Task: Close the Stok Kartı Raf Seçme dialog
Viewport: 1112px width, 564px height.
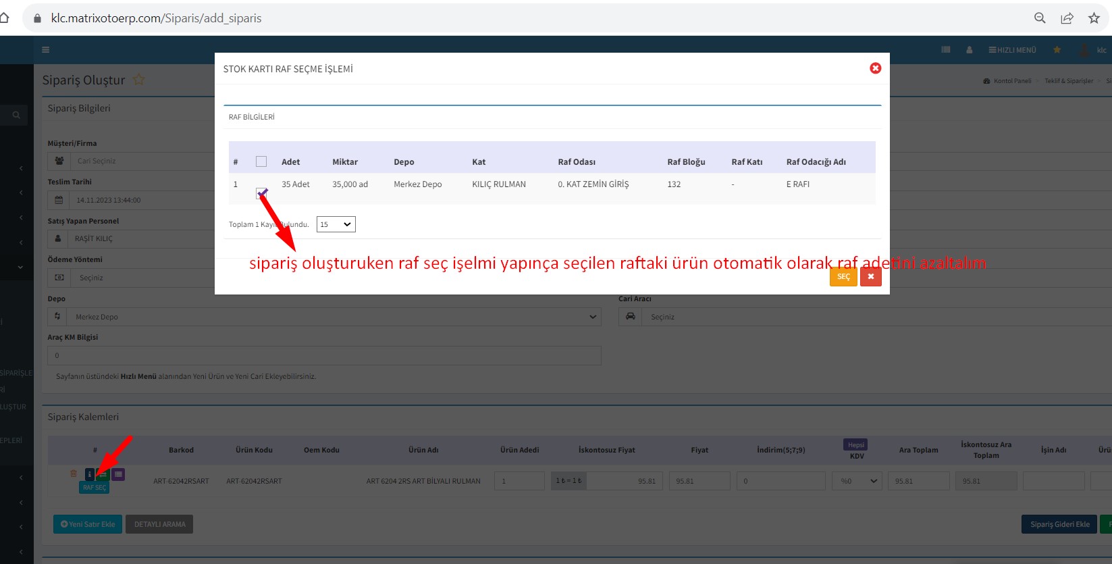Action: point(875,68)
